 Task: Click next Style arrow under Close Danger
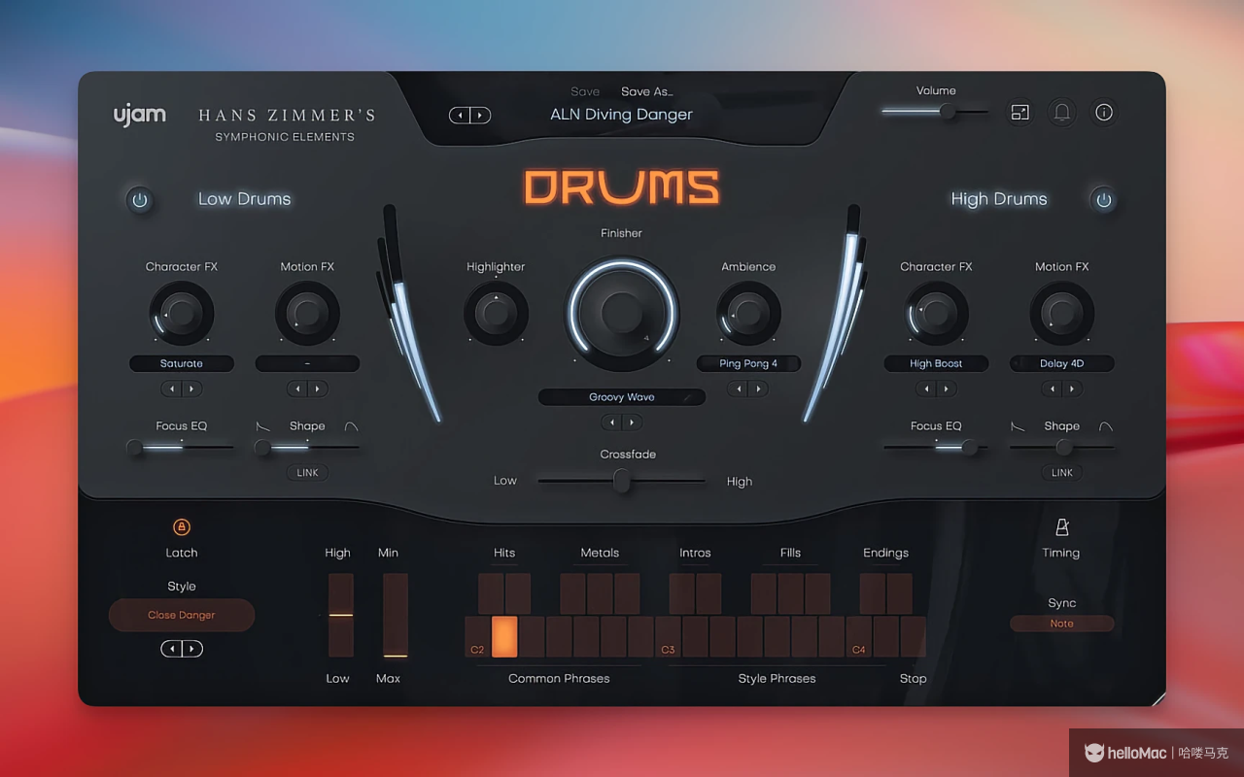pos(192,649)
